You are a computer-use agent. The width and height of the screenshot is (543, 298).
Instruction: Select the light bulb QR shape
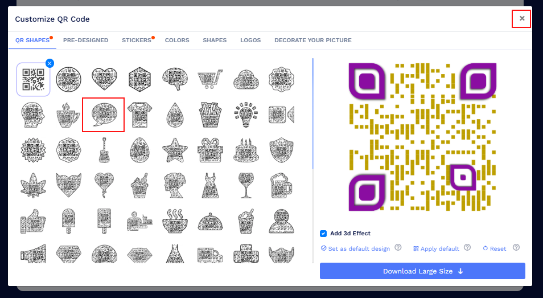[246, 115]
